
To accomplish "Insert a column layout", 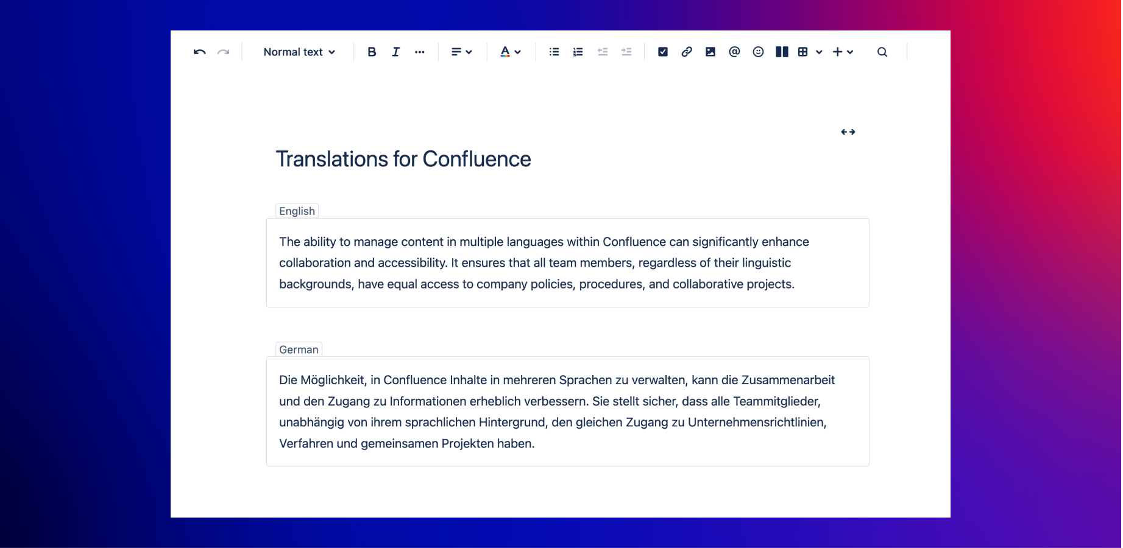I will click(782, 52).
